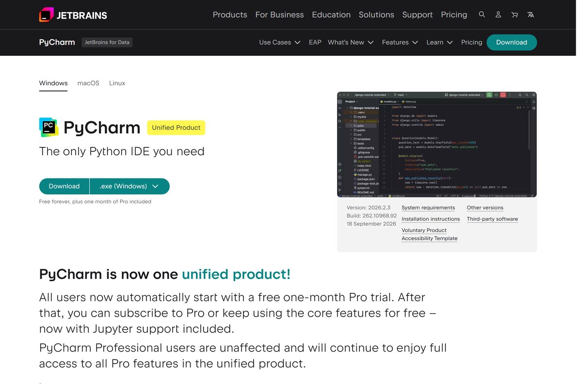Open the .exe (Windows) installer dropdown
This screenshot has width=582, height=384.
[x=129, y=186]
